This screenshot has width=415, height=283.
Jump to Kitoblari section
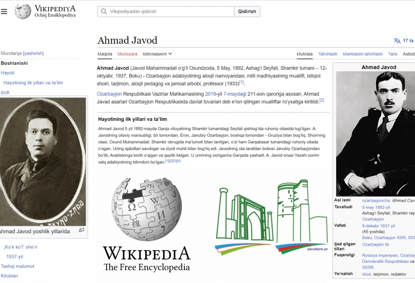click(9, 276)
